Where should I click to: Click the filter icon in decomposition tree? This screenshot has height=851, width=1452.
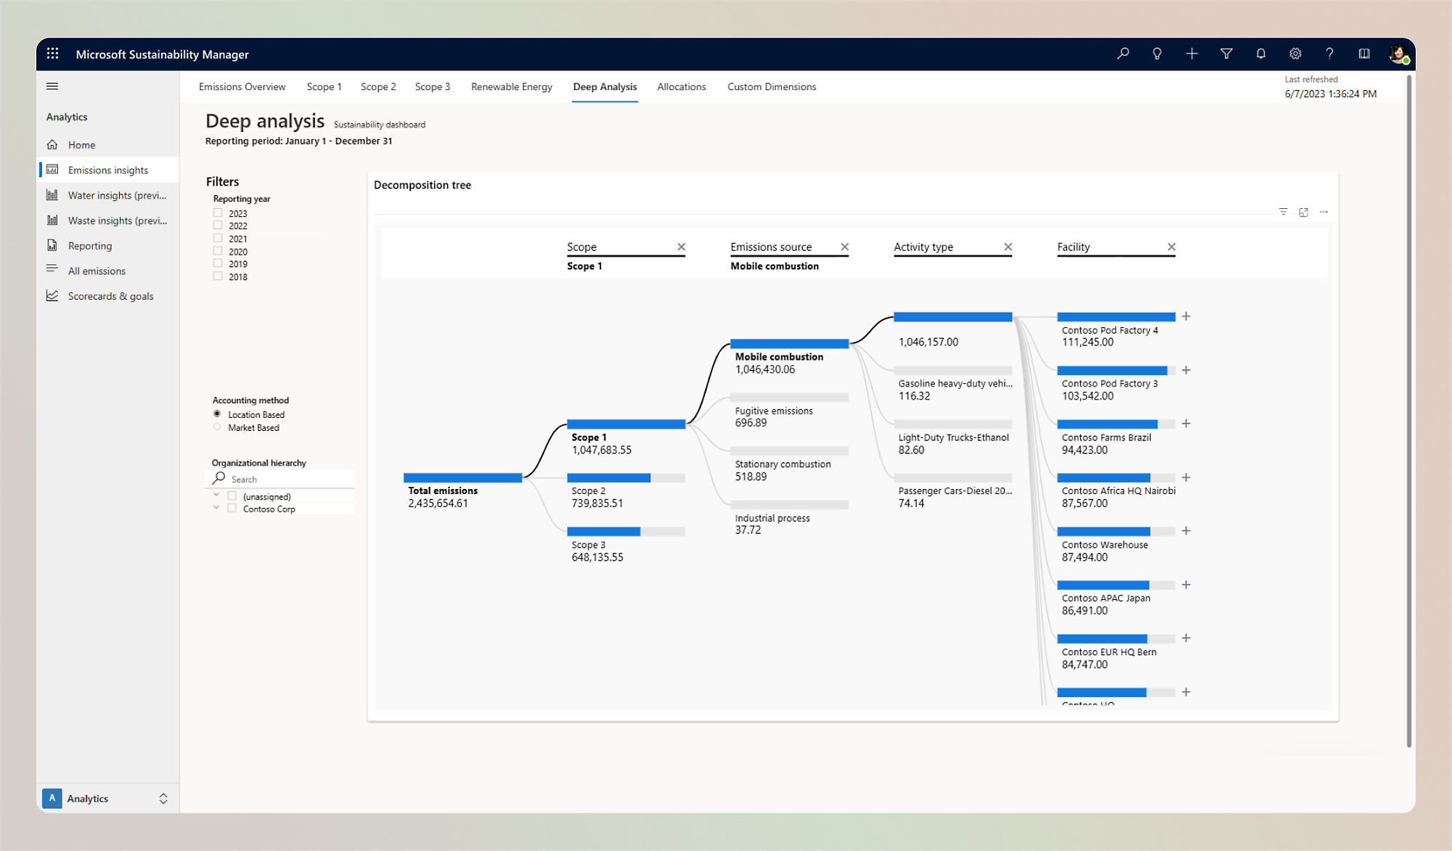[1283, 212]
